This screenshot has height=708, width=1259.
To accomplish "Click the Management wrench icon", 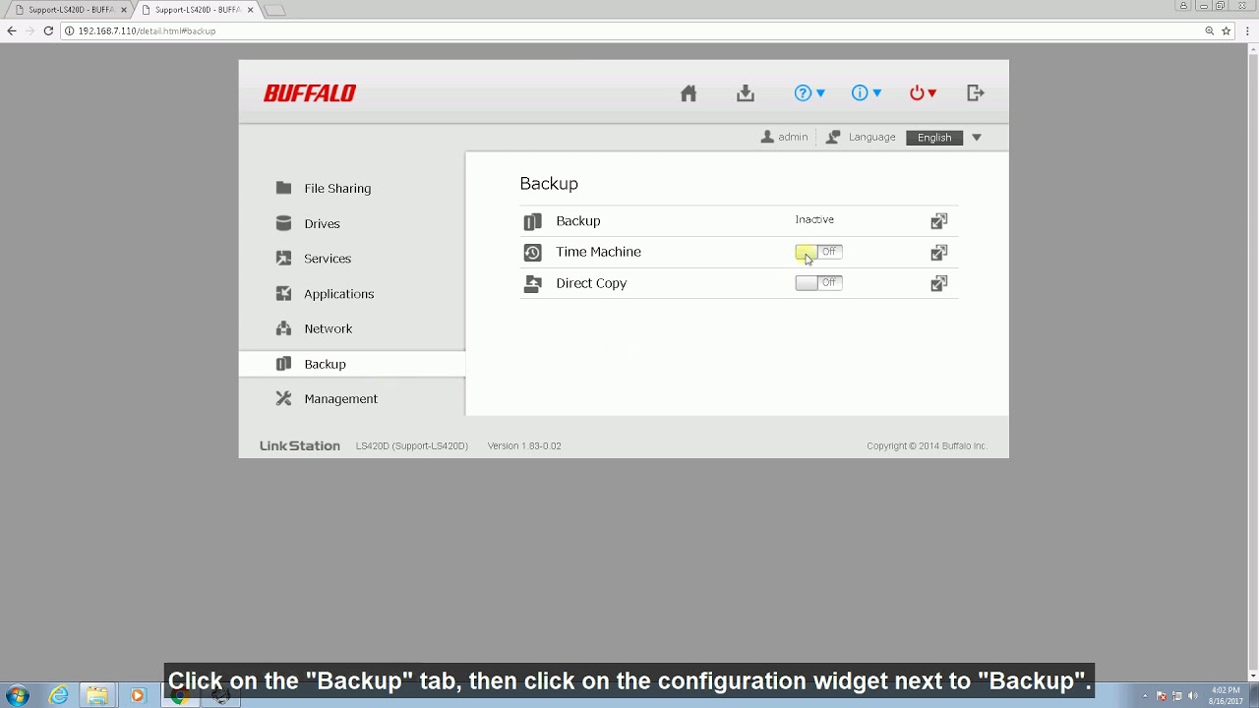I will [283, 398].
